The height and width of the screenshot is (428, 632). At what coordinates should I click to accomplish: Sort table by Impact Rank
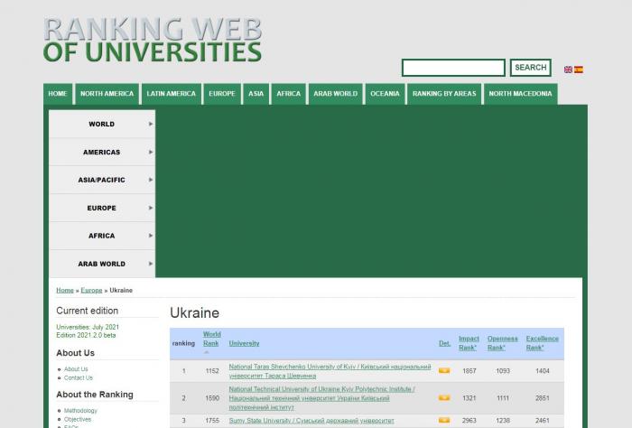pos(469,343)
